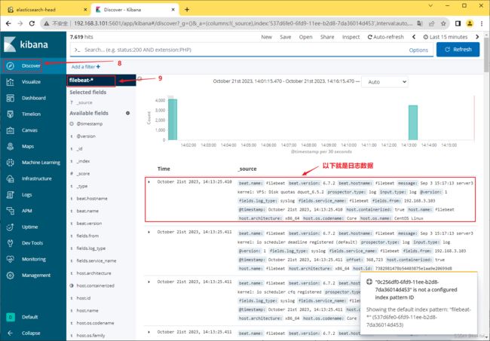This screenshot has height=341, width=490.
Task: Expand log row at 14:13:25.410
Action: [x=149, y=182]
